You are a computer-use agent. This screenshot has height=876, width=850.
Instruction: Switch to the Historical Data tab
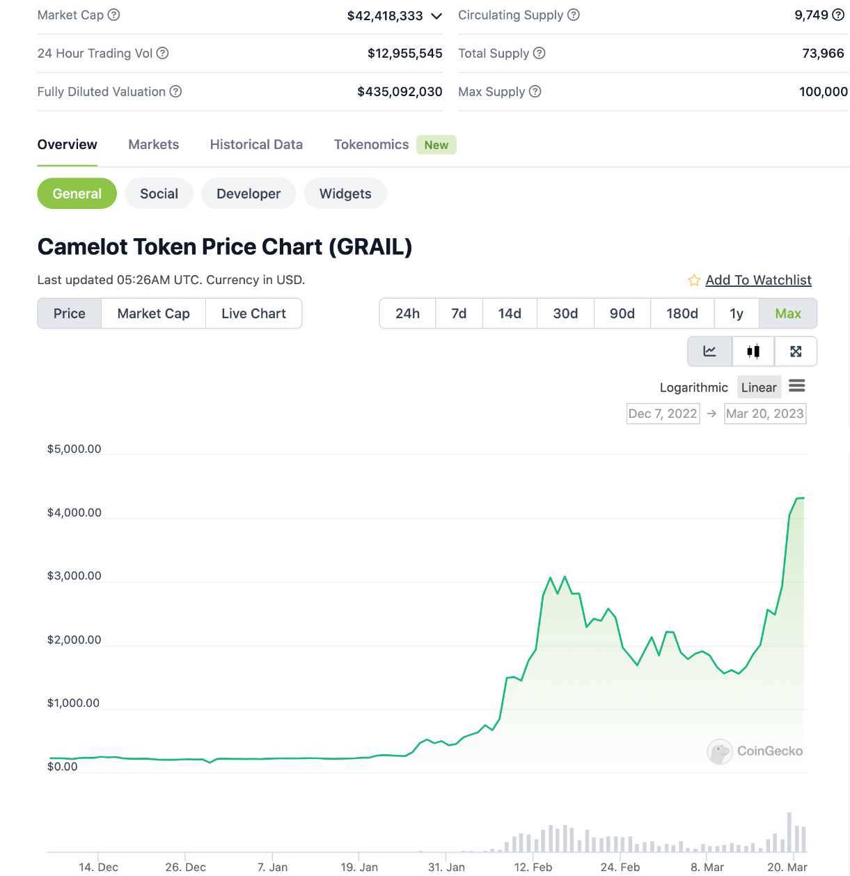point(256,144)
